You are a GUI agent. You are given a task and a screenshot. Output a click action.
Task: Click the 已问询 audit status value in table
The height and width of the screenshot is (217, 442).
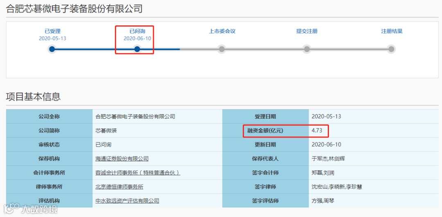click(x=104, y=145)
